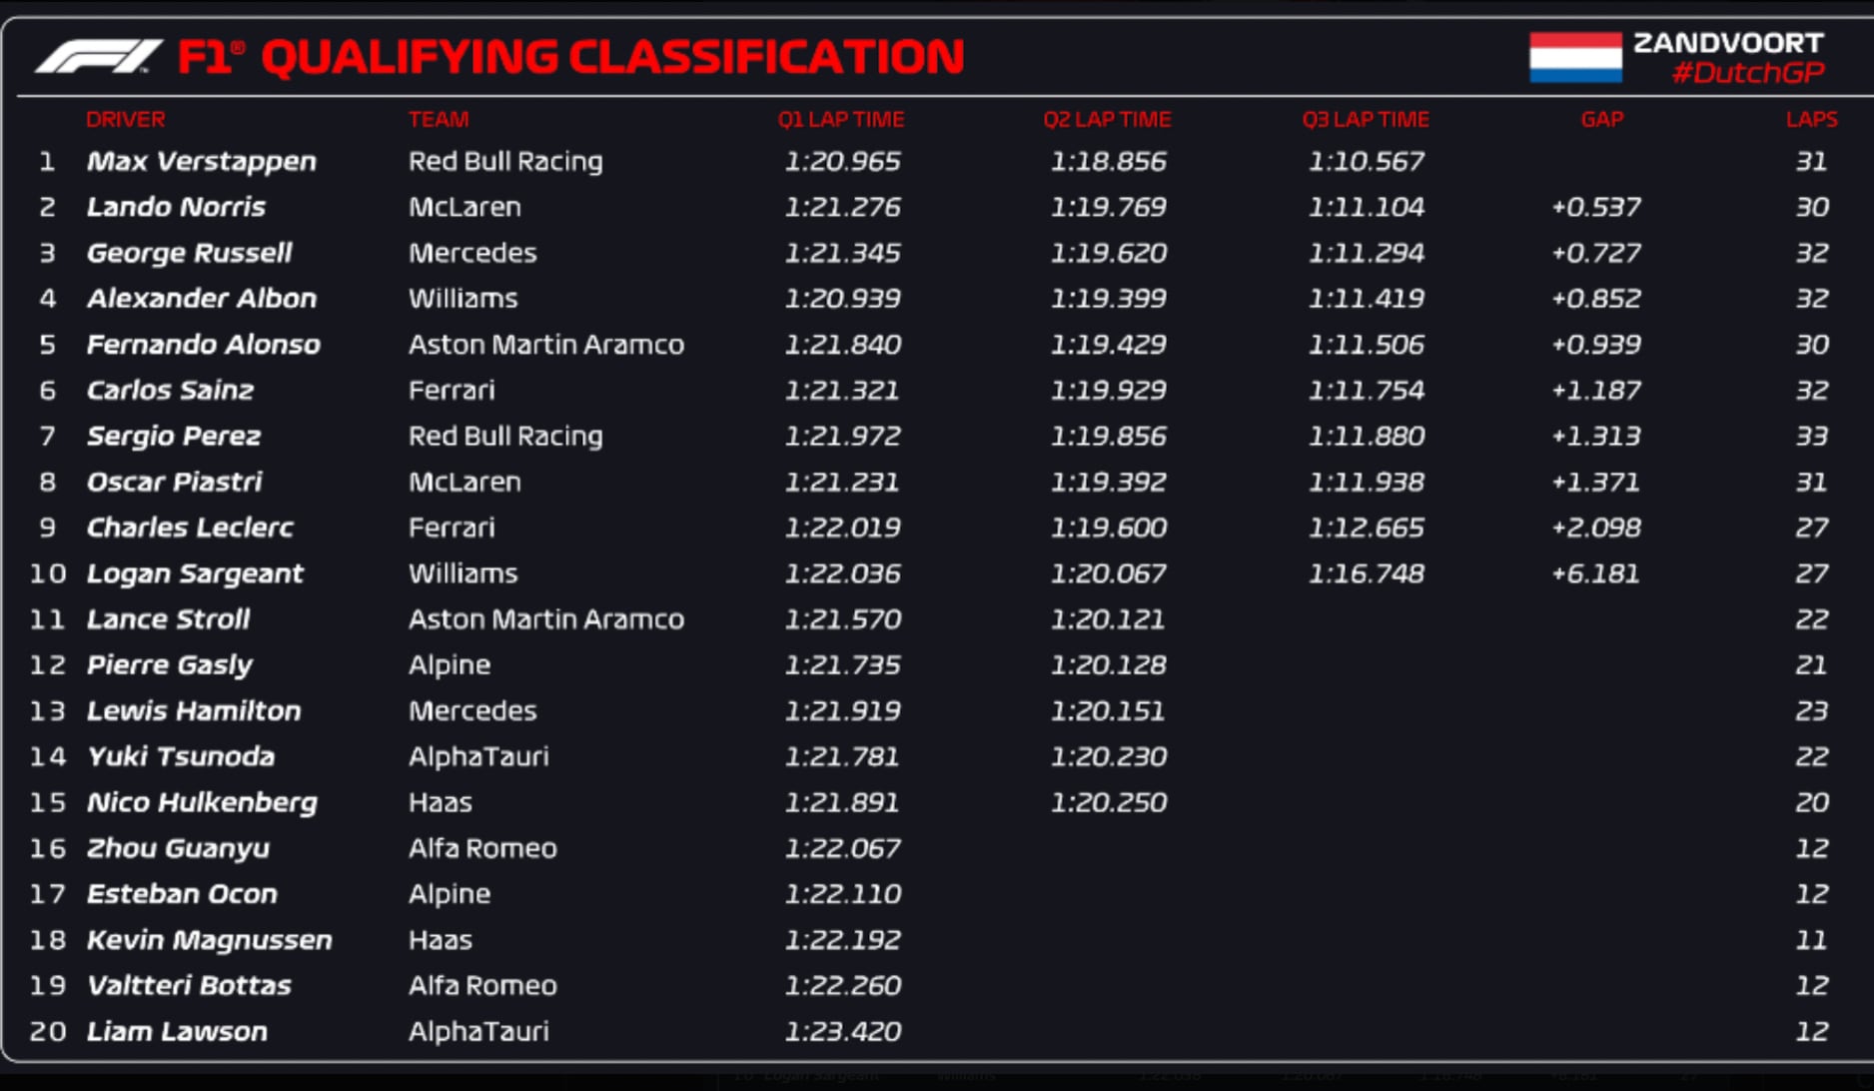Click the Q2 LAP TIME header
Image resolution: width=1874 pixels, height=1091 pixels.
(1107, 119)
